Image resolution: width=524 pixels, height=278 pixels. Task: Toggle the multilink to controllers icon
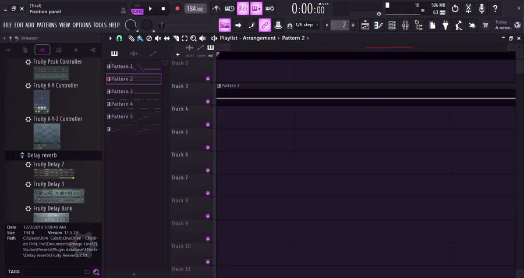[x=265, y=25]
